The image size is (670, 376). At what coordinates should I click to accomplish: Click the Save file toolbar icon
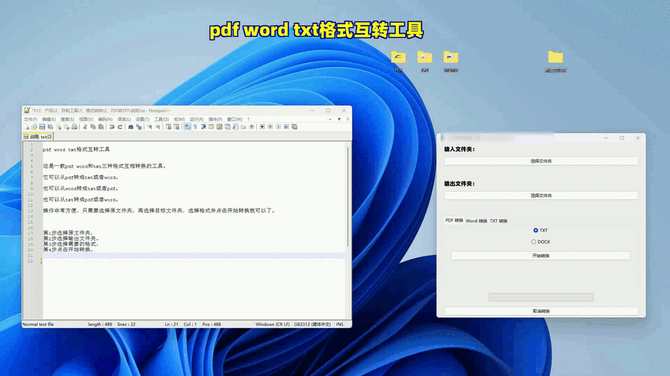click(x=42, y=127)
